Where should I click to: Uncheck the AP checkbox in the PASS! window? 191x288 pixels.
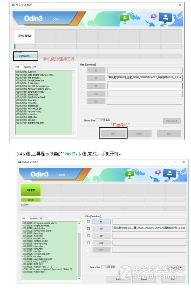pos(89,229)
